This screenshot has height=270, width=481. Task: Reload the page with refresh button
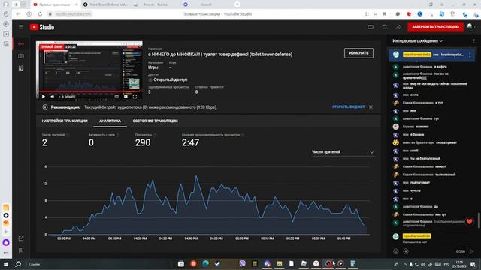click(x=40, y=14)
